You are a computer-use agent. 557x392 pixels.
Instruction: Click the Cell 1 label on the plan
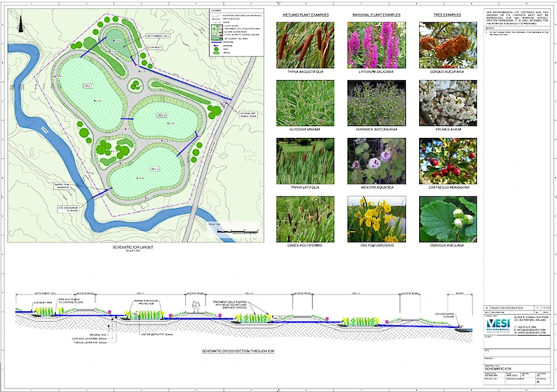click(88, 86)
